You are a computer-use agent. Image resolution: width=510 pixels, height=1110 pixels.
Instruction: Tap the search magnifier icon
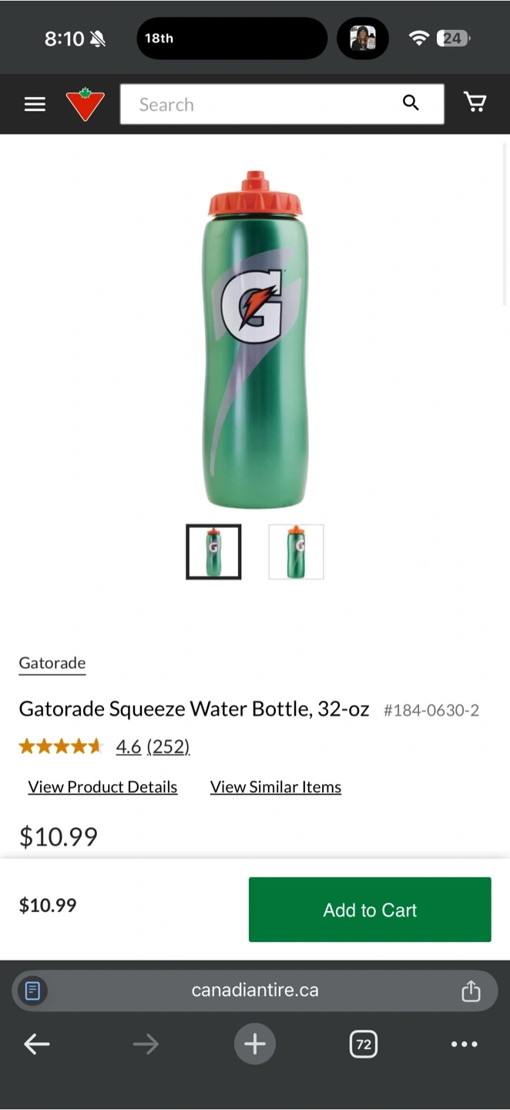(411, 103)
